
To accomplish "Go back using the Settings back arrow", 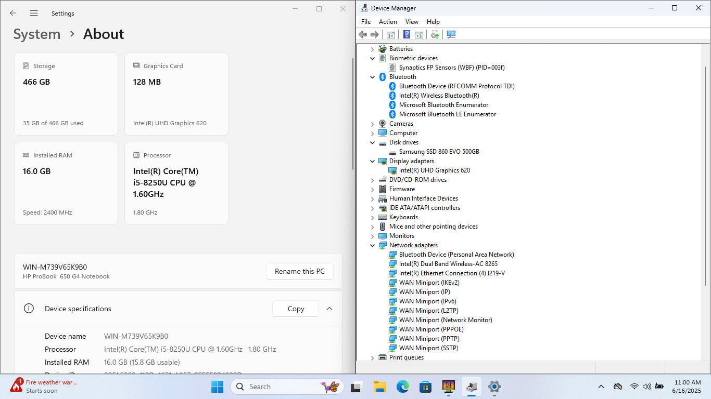I will 13,13.
